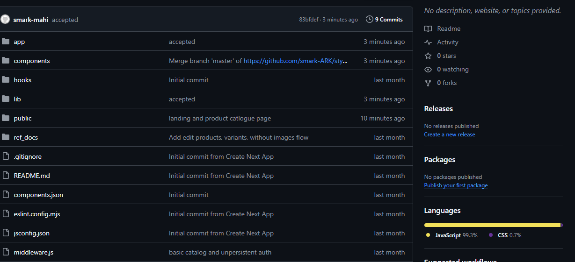This screenshot has height=262, width=575.
Task: Click 'Initial commit' message in hooks row
Action: [189, 80]
